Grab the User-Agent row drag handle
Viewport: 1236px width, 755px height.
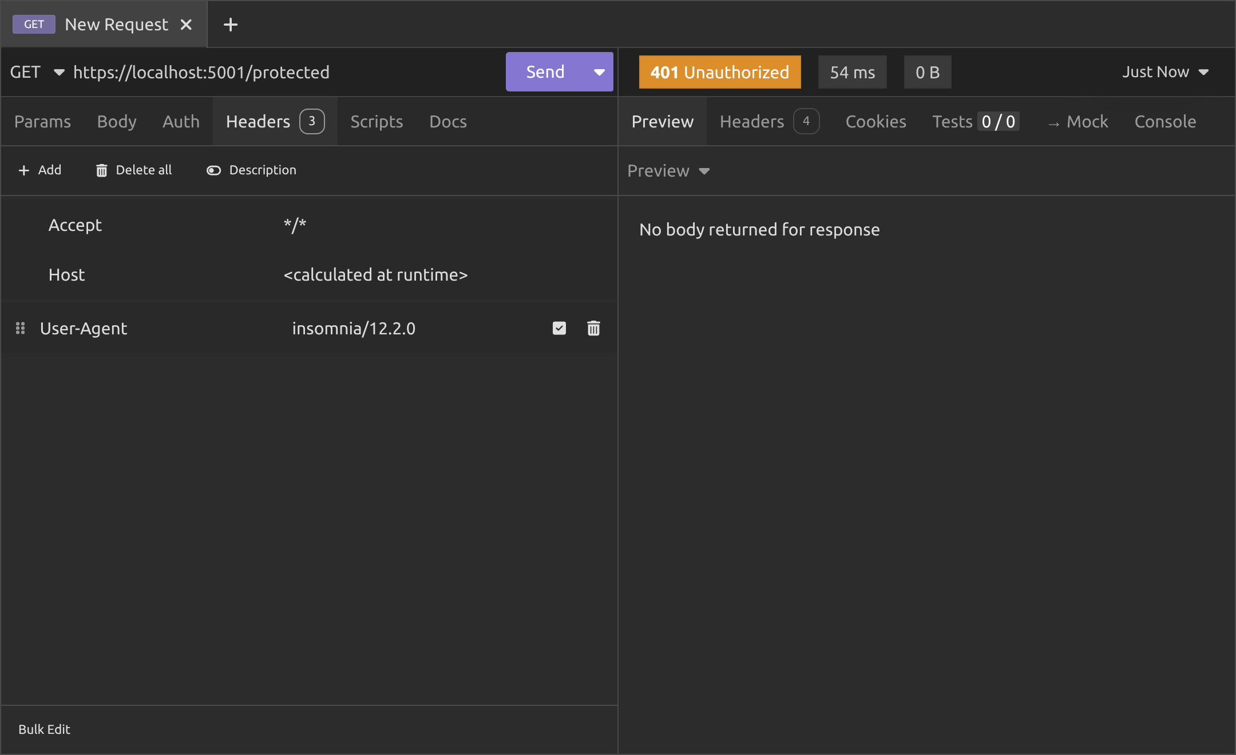click(x=20, y=328)
